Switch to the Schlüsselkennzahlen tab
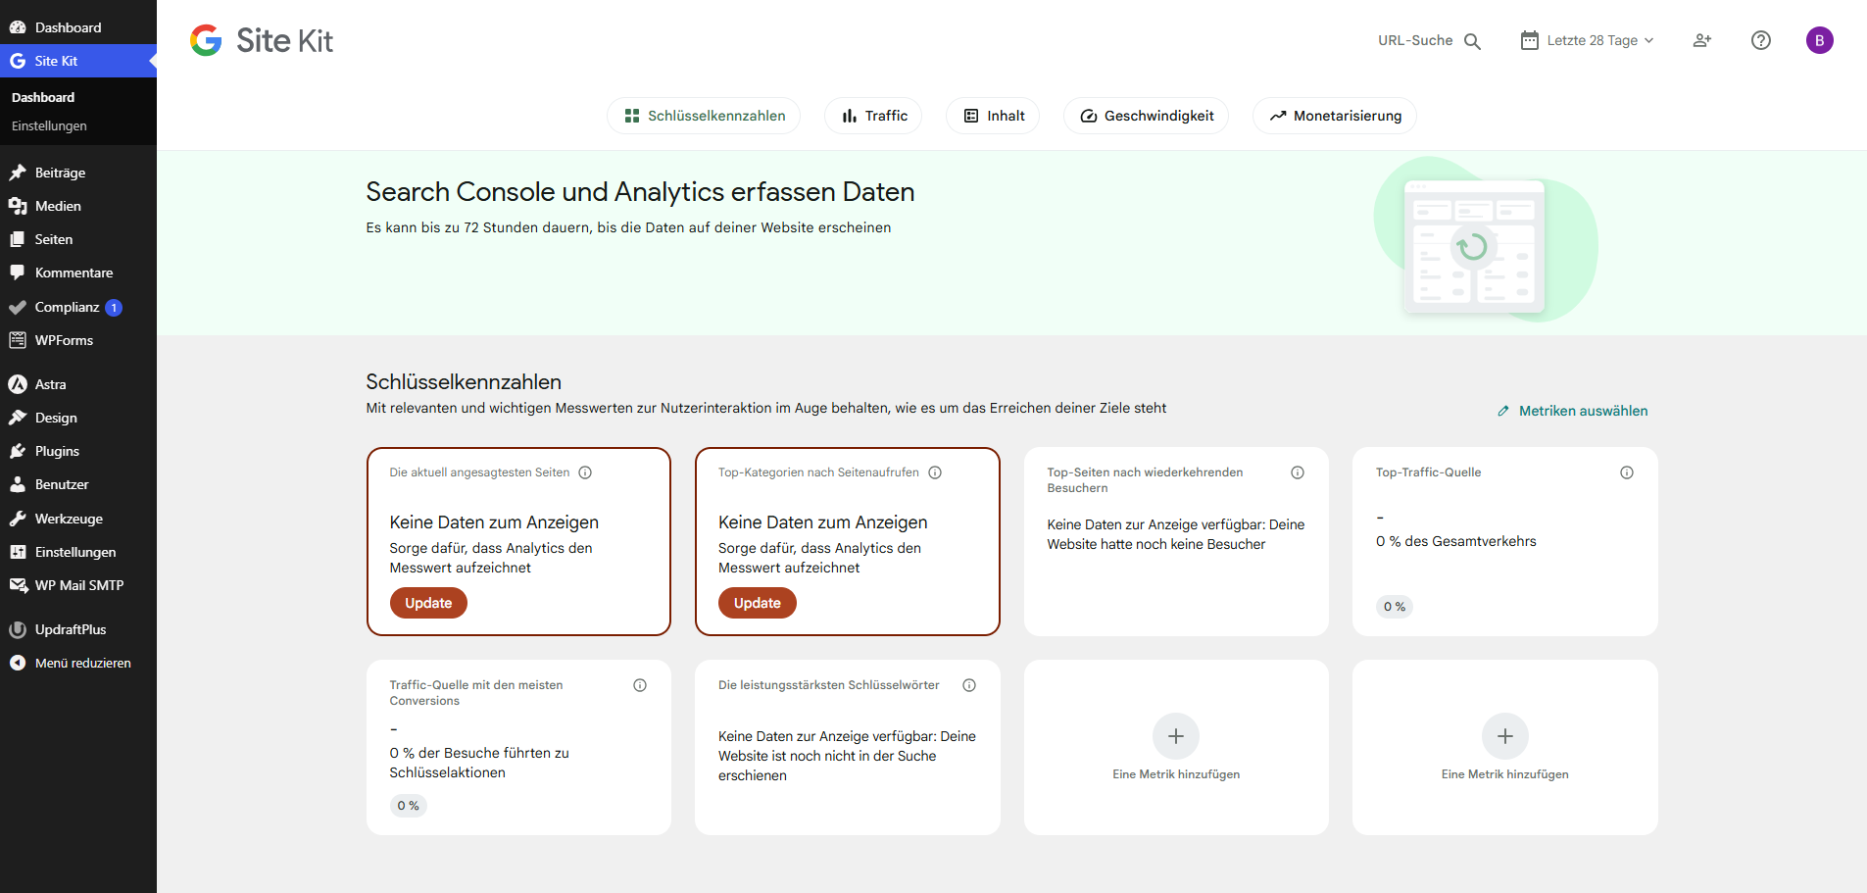 (x=704, y=116)
